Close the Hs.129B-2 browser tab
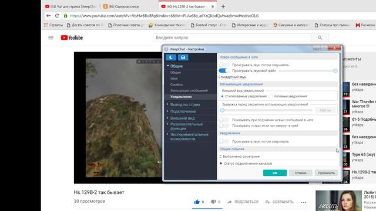Image resolution: width=376 pixels, height=211 pixels. pos(213,6)
